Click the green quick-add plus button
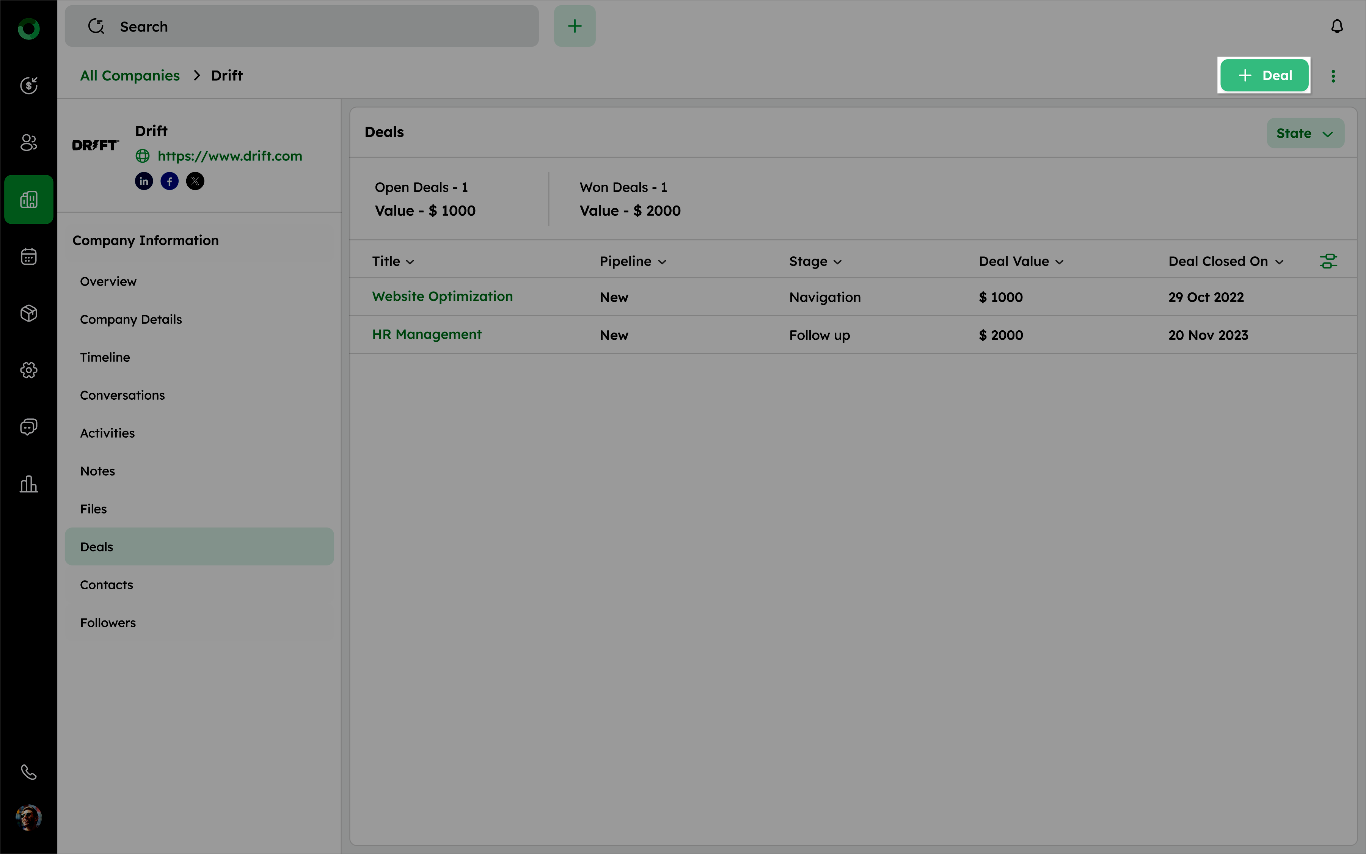The height and width of the screenshot is (854, 1366). click(574, 27)
